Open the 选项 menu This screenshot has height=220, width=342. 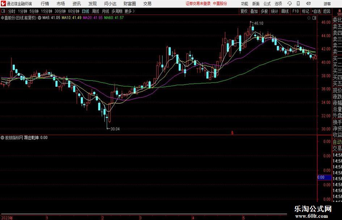click(278, 4)
